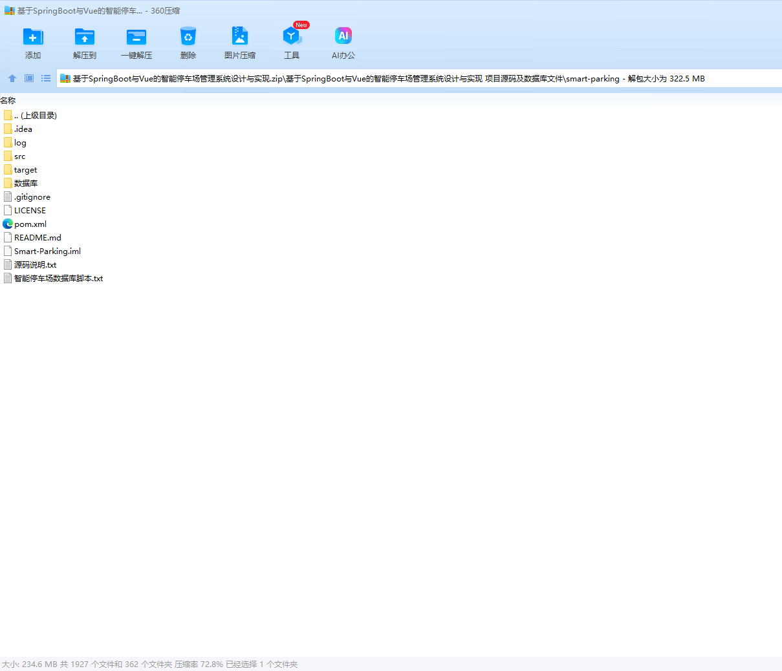Click the 一键解压 one-click extract icon
The width and height of the screenshot is (782, 671).
[136, 37]
